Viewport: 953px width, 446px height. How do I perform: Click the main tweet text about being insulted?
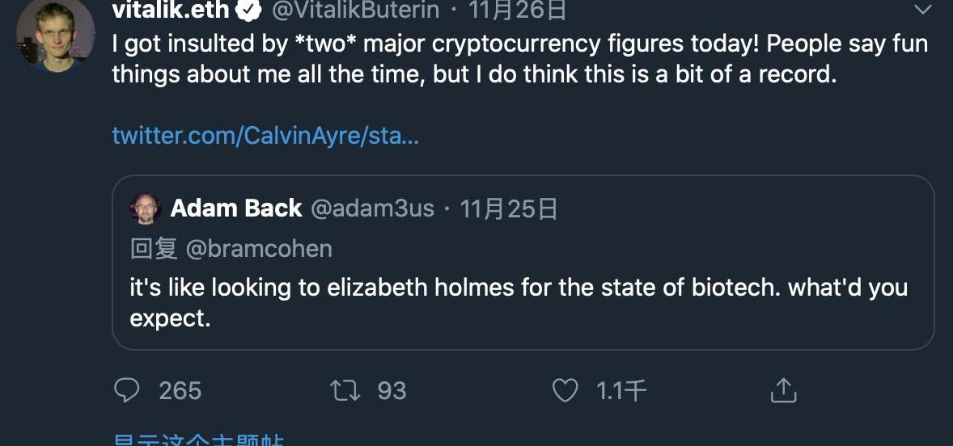518,58
